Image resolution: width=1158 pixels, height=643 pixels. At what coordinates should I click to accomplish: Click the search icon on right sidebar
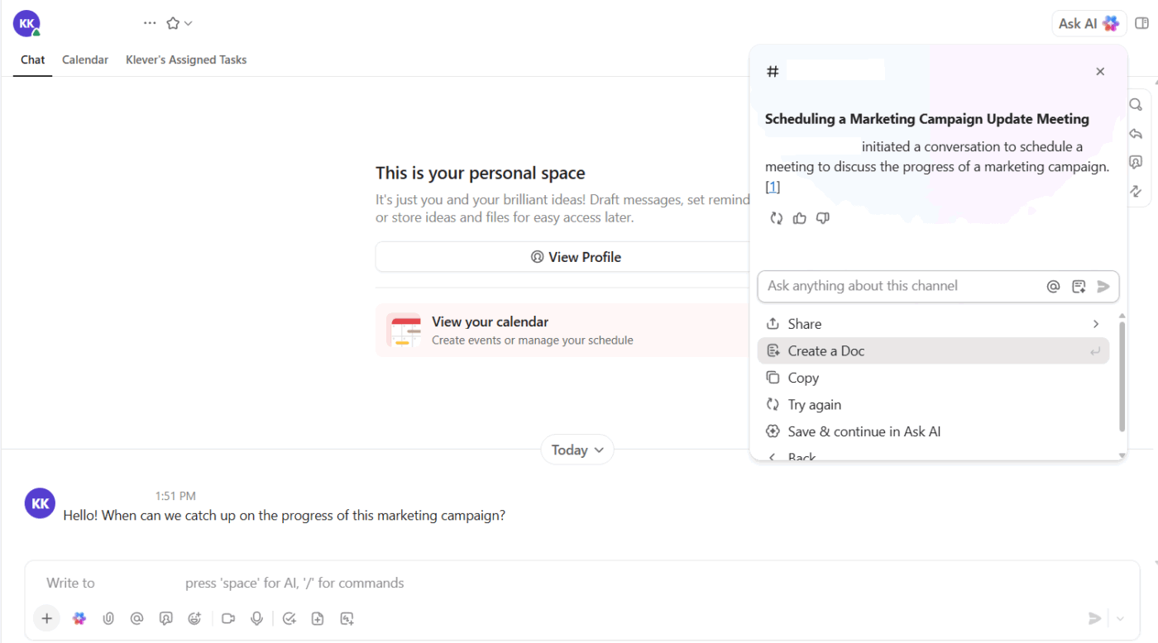pyautogui.click(x=1136, y=105)
